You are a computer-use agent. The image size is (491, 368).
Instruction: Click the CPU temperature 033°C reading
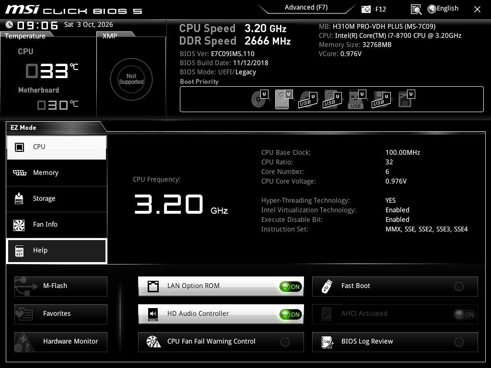[52, 71]
